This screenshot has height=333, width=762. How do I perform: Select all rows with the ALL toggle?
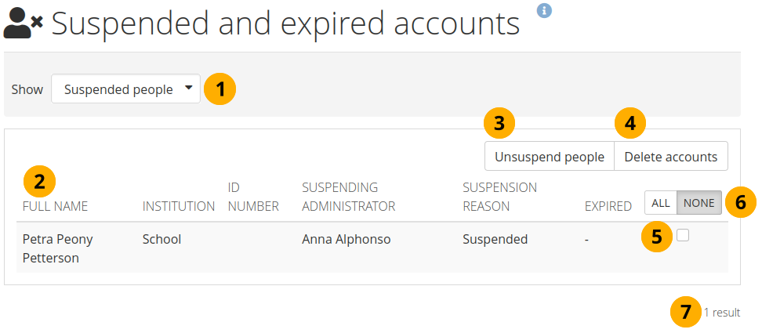[x=661, y=203]
